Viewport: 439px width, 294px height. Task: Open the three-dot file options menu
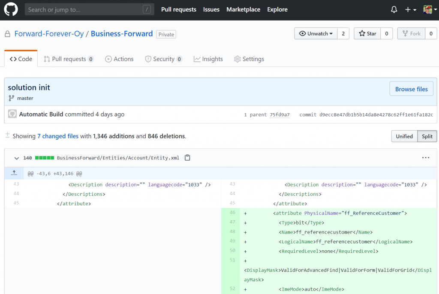coord(426,158)
